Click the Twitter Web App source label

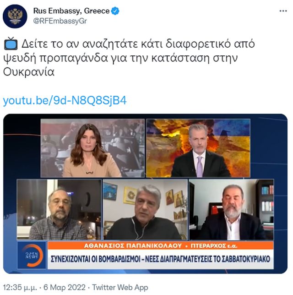pos(120,288)
